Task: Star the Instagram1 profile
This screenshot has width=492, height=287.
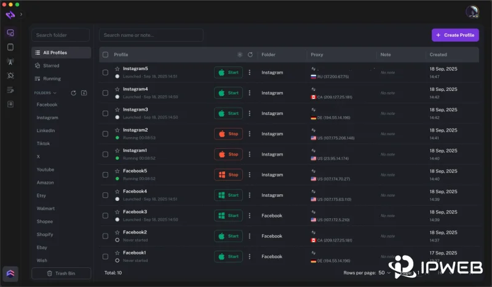Action: pyautogui.click(x=117, y=151)
